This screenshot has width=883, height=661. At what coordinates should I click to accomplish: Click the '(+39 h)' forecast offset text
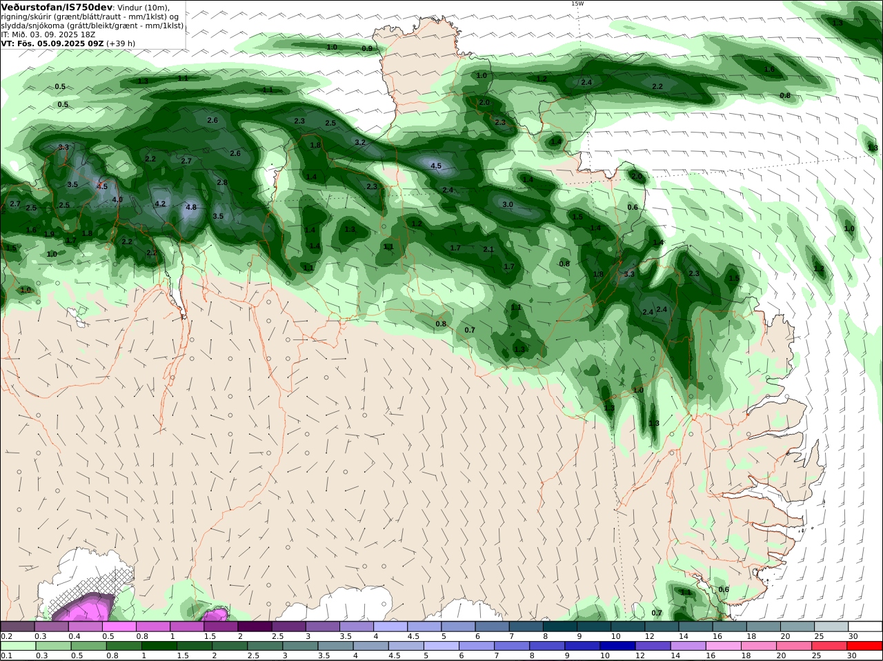point(121,43)
